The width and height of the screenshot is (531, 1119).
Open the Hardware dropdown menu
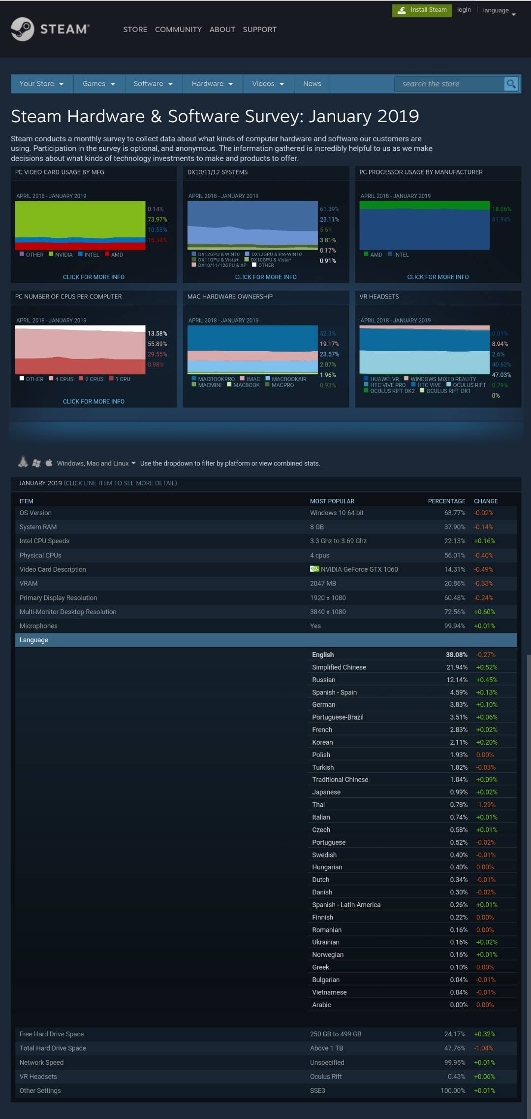pyautogui.click(x=212, y=84)
